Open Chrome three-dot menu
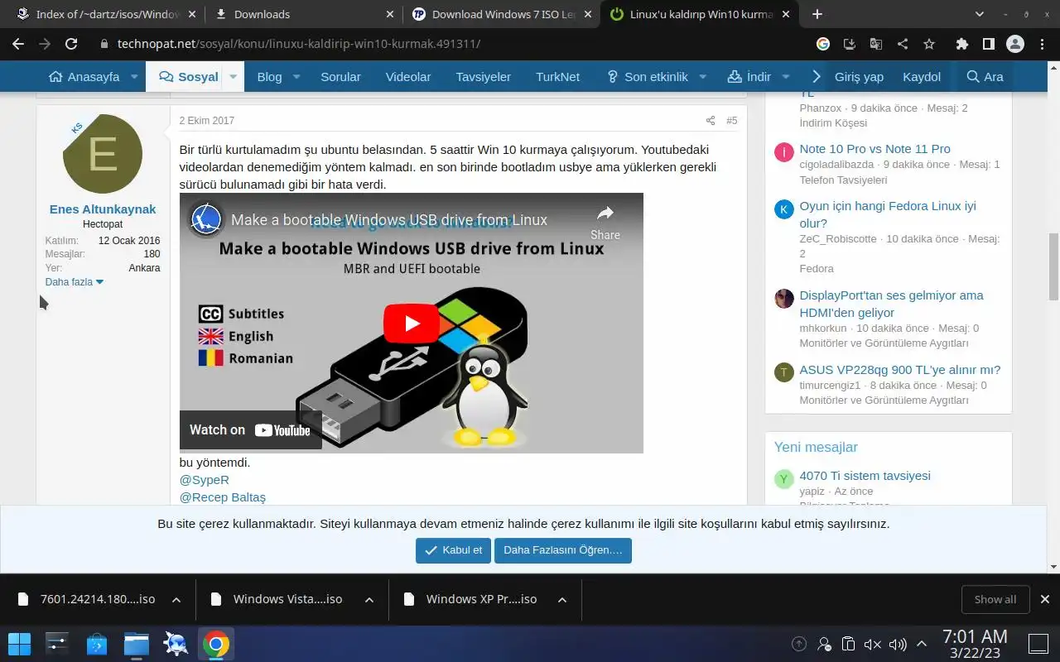Screen dimensions: 1060x662 [x=1042, y=44]
